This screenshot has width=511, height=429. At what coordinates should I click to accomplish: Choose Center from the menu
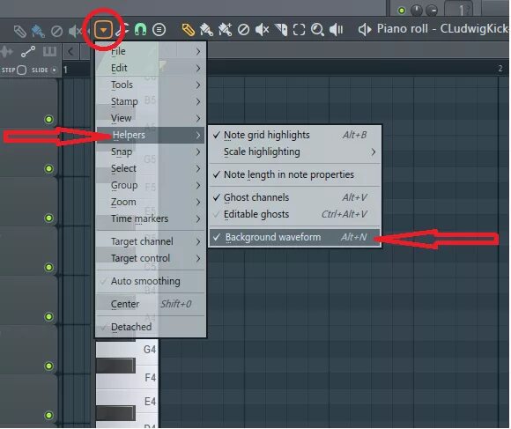(151, 304)
